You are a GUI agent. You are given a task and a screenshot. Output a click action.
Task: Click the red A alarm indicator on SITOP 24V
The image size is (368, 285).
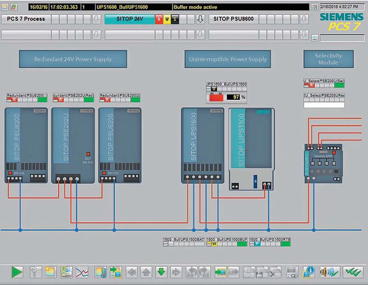[x=159, y=19]
